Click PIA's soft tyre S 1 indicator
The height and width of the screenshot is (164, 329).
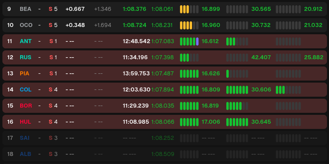point(53,73)
